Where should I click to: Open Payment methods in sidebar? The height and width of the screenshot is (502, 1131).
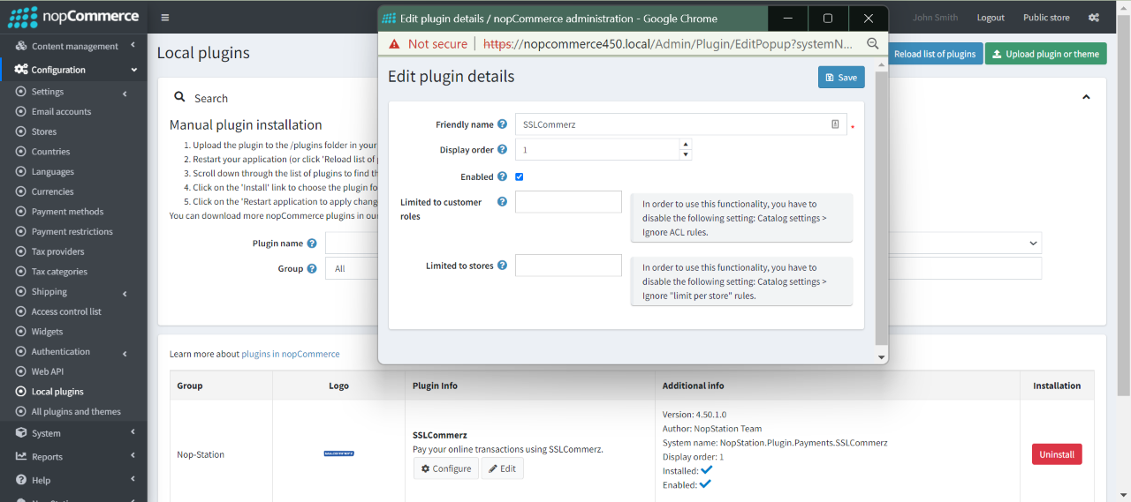click(x=67, y=212)
